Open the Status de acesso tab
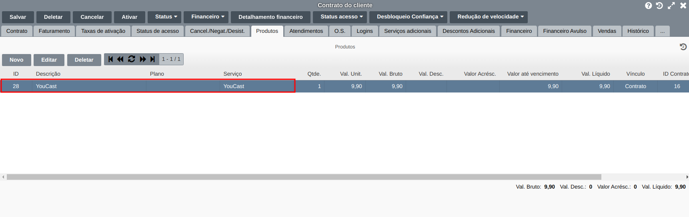 click(x=158, y=31)
